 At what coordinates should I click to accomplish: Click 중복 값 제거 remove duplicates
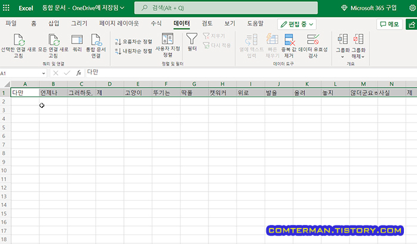coord(289,46)
